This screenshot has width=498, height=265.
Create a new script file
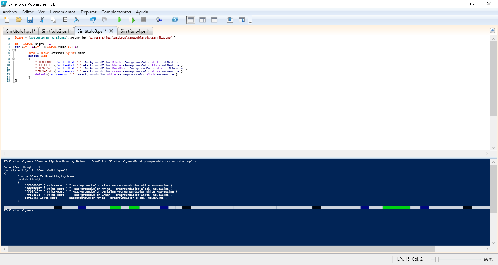click(7, 20)
